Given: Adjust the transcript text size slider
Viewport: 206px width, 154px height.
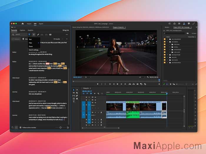Looking at the screenshot, I should 60,127.
